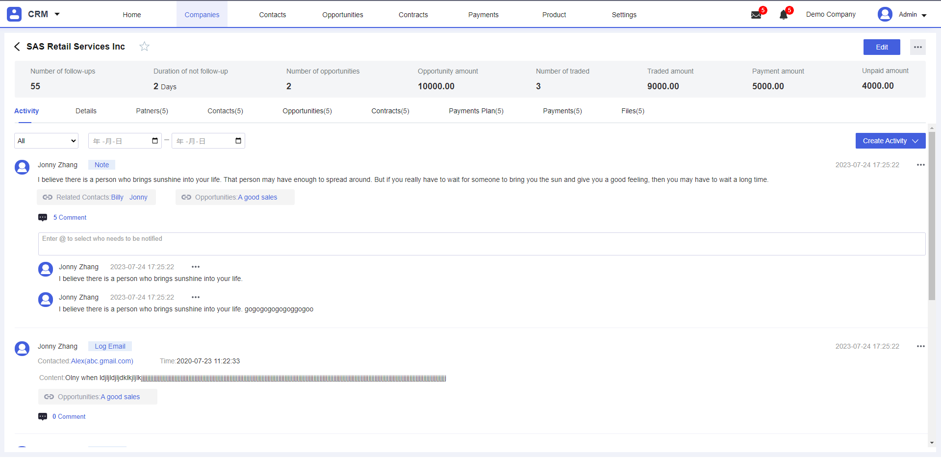Click the Note activity tag
Viewport: 941px width, 458px height.
102,165
